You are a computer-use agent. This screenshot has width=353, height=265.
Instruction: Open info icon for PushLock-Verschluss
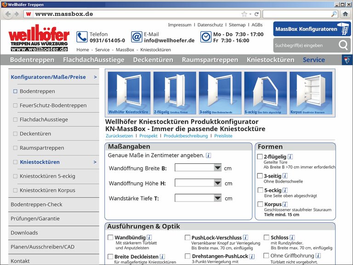point(245,237)
